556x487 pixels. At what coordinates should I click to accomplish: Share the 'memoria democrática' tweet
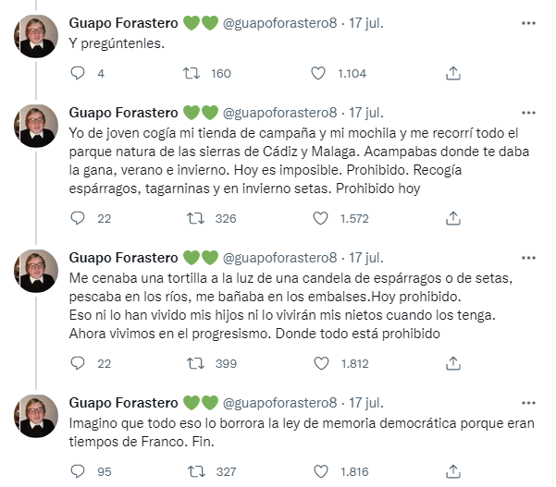point(453,471)
